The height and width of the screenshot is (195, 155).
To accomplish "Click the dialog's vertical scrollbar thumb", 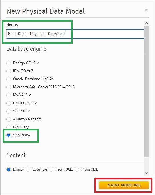I will pos(147,91).
